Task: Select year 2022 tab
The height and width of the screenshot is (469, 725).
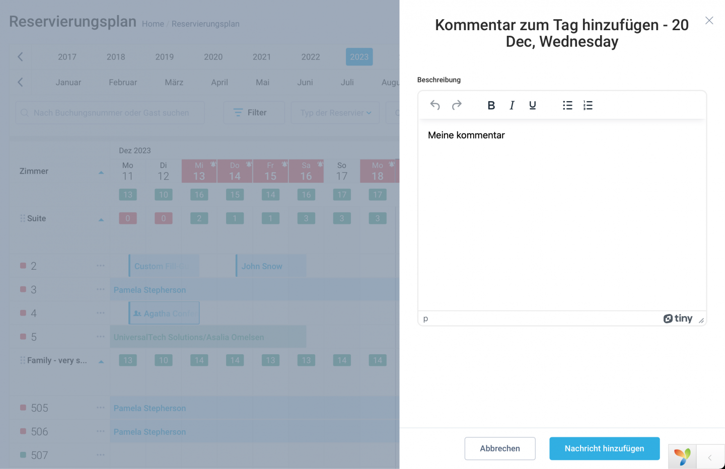Action: click(x=311, y=57)
